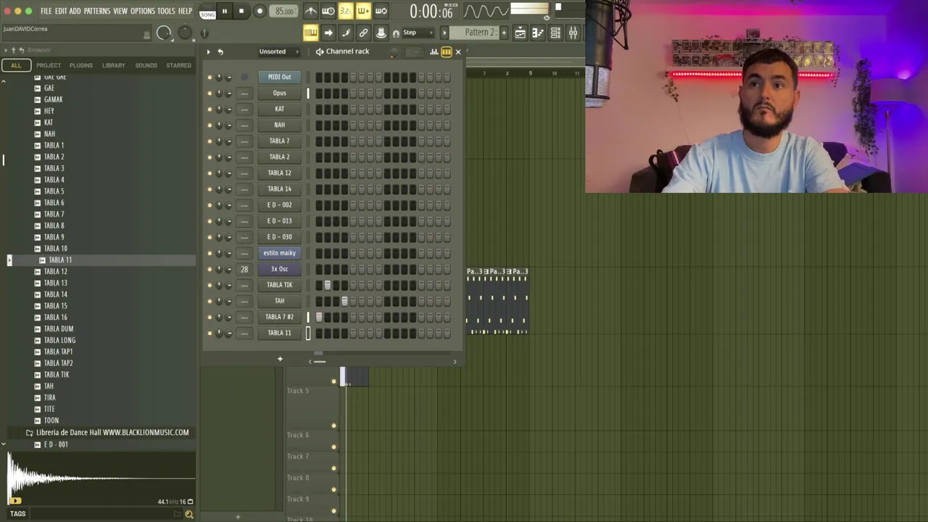Mute the E D - 002 channel LED
Image resolution: width=928 pixels, height=522 pixels.
[x=210, y=205]
